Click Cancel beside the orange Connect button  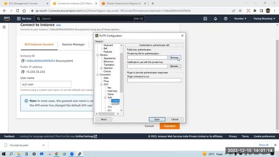(x=149, y=126)
